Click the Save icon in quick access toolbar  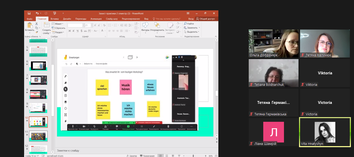29,13
